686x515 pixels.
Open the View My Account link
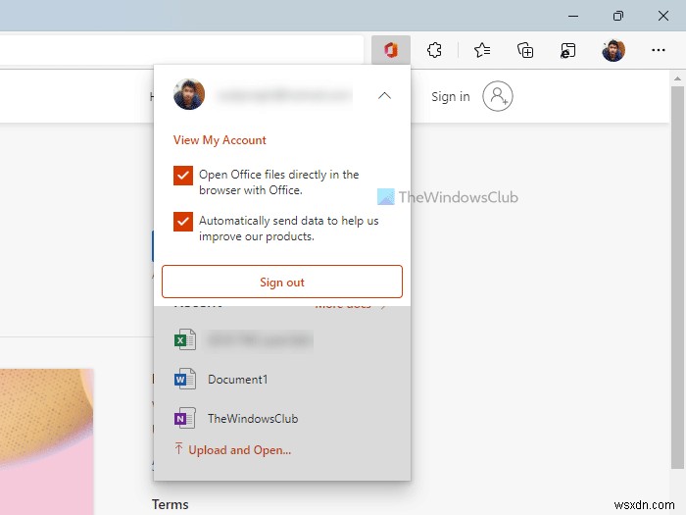click(220, 140)
